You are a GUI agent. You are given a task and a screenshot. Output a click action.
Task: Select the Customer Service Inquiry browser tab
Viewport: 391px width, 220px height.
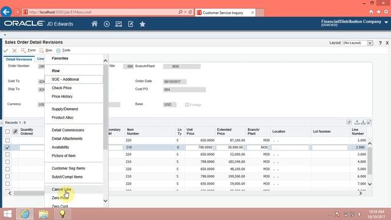click(x=222, y=12)
